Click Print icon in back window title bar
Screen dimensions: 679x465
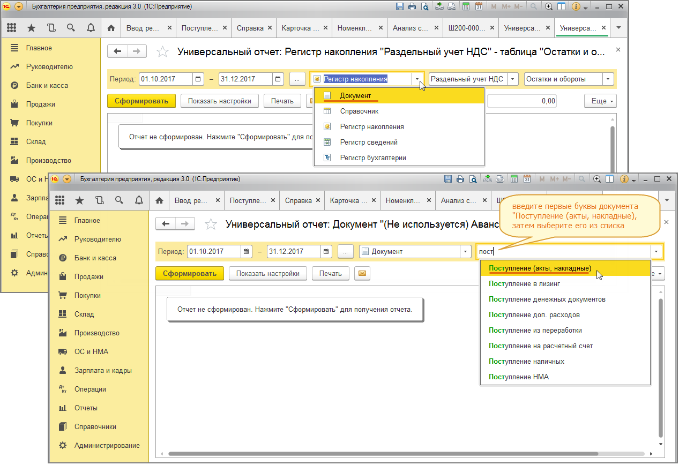(412, 7)
